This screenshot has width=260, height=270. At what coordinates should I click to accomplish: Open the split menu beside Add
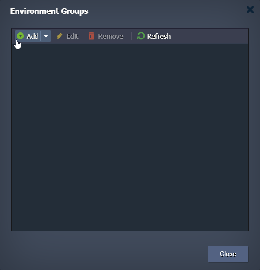coord(46,36)
